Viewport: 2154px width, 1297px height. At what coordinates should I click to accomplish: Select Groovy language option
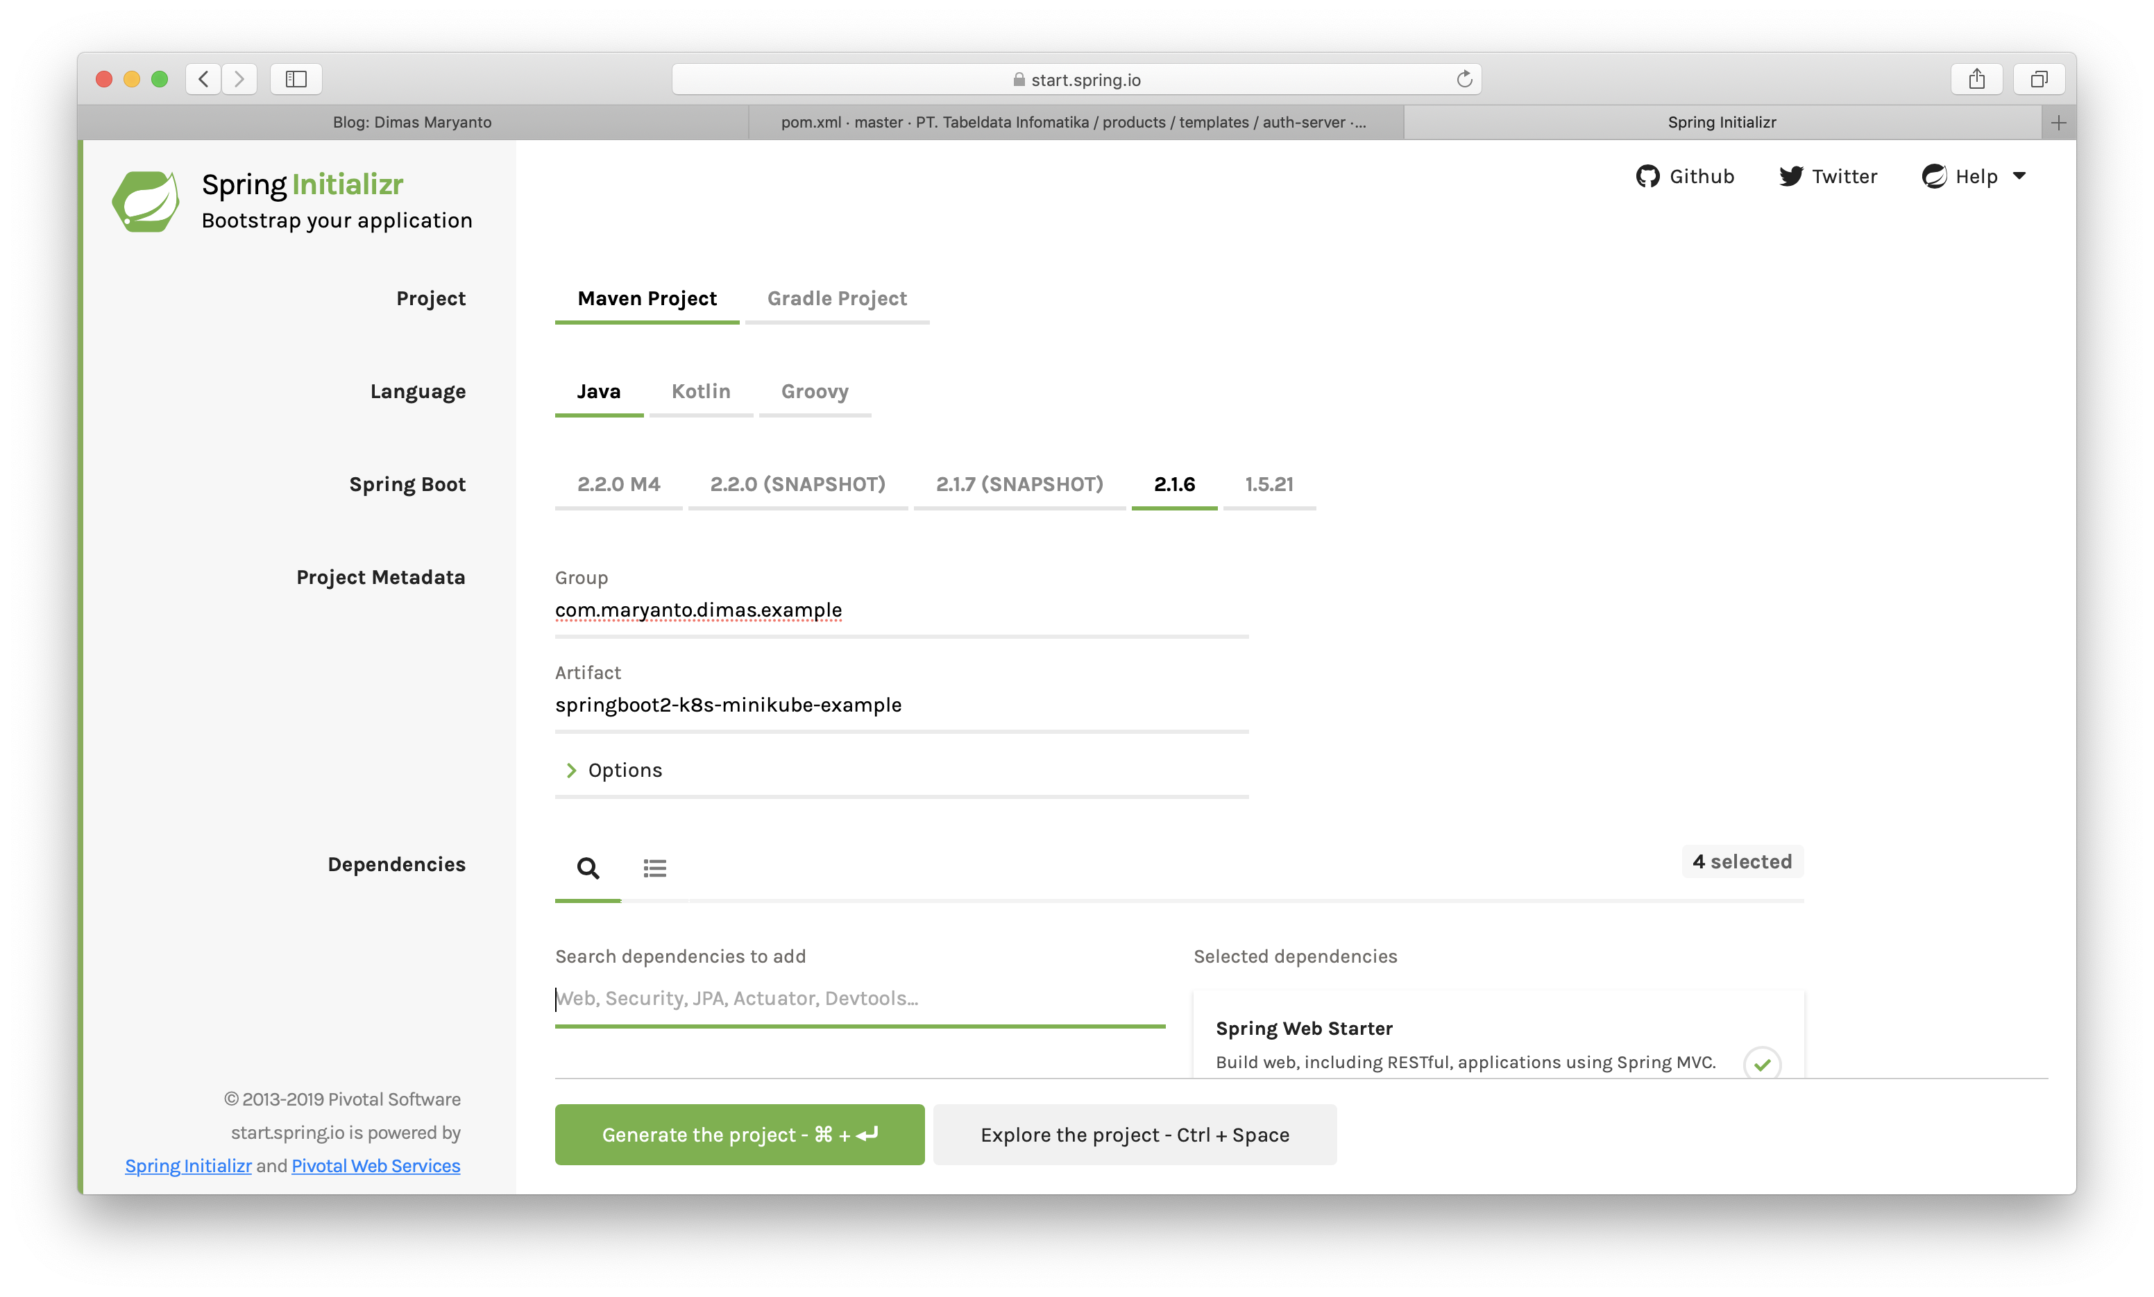pyautogui.click(x=814, y=390)
